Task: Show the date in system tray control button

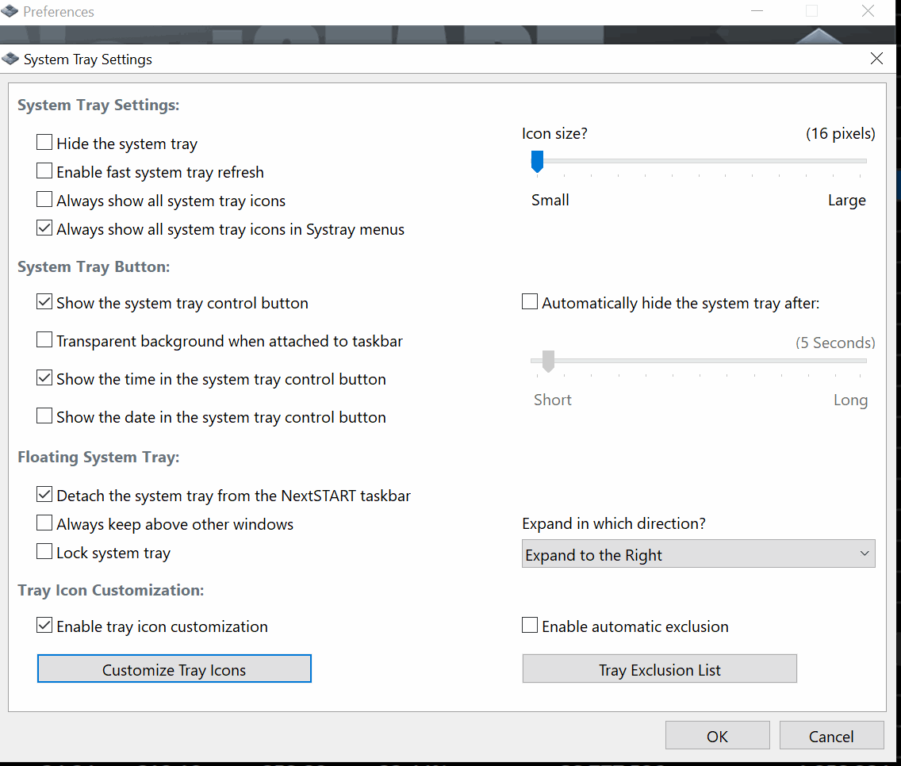Action: click(45, 417)
